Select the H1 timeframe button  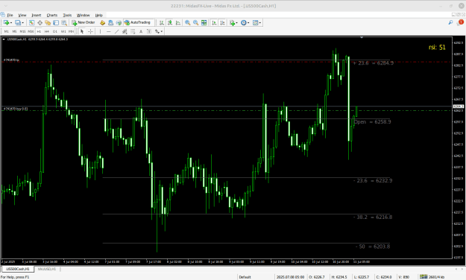tap(39, 31)
